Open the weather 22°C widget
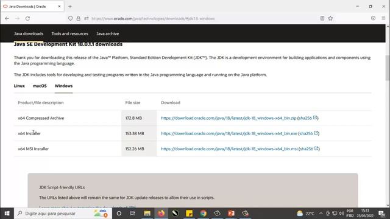Screen dimensions: 390x219 point(305,214)
